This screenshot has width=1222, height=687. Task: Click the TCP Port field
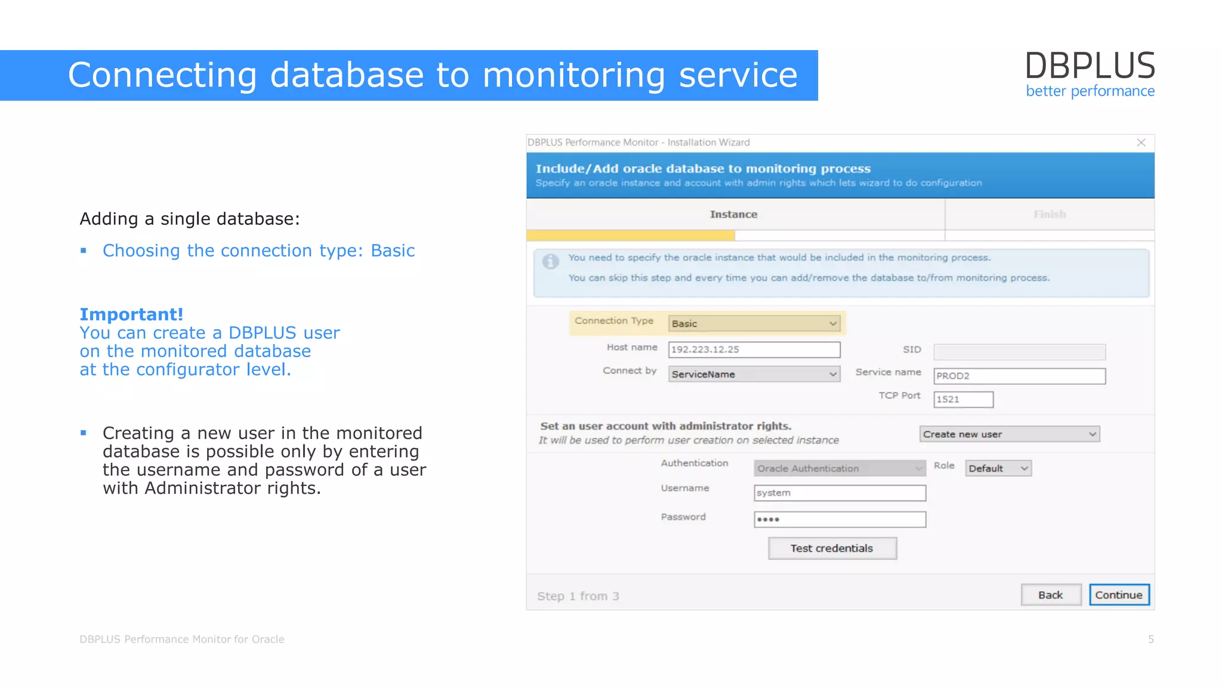point(962,400)
